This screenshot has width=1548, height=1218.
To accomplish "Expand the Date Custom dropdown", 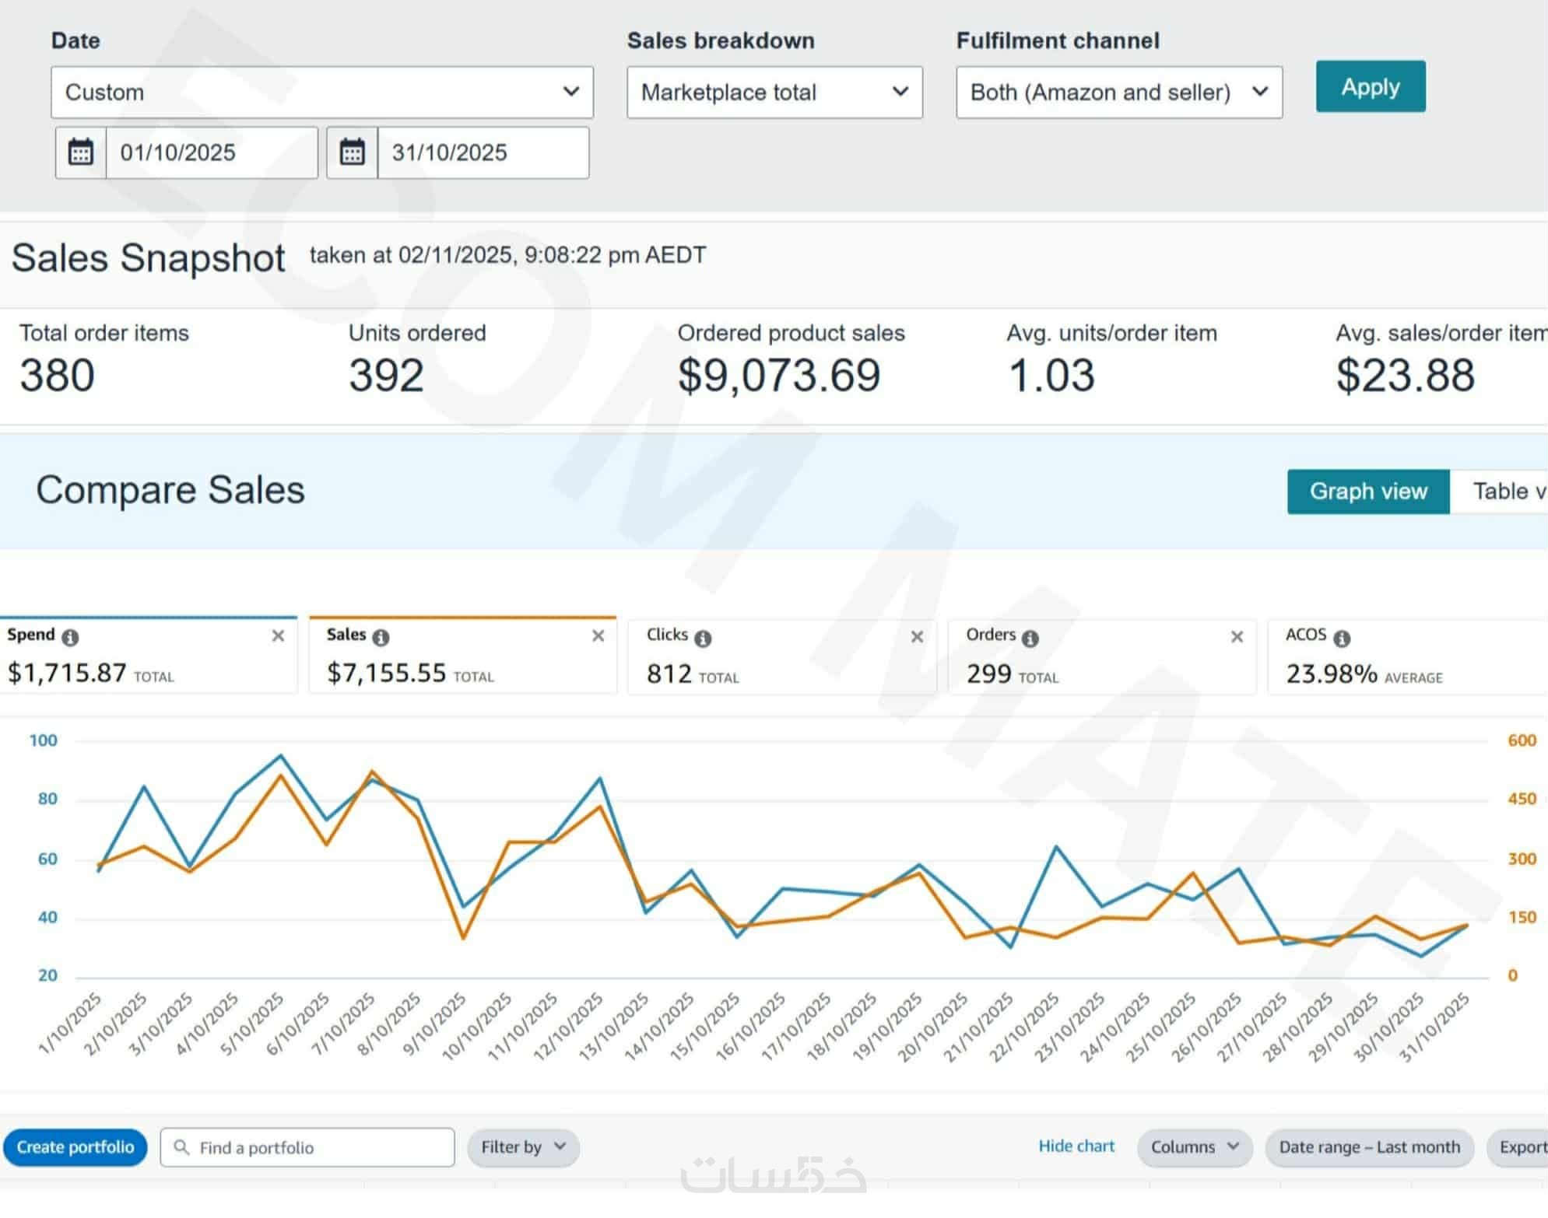I will pos(321,92).
